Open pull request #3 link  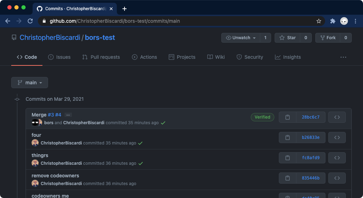[51, 115]
